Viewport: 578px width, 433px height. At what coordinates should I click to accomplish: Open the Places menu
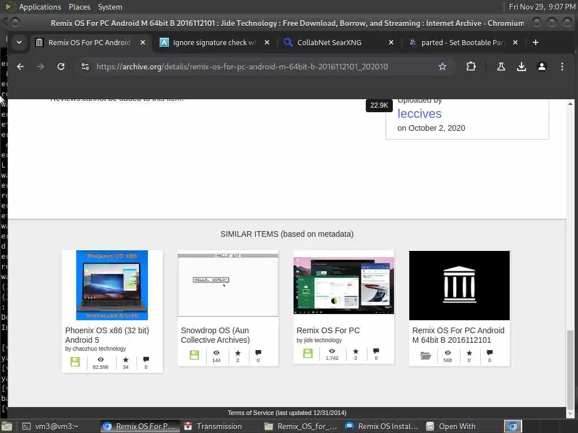[79, 7]
